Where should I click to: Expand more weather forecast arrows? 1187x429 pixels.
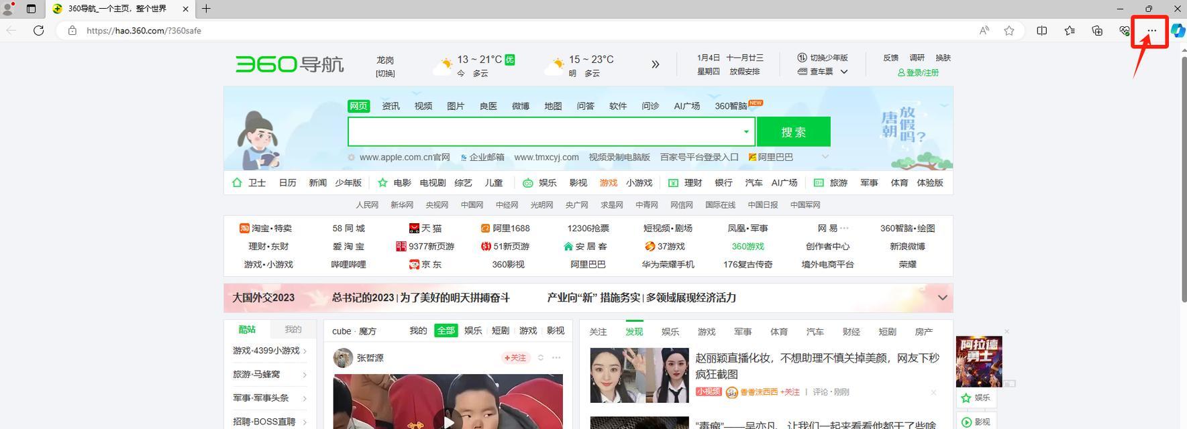click(x=655, y=64)
